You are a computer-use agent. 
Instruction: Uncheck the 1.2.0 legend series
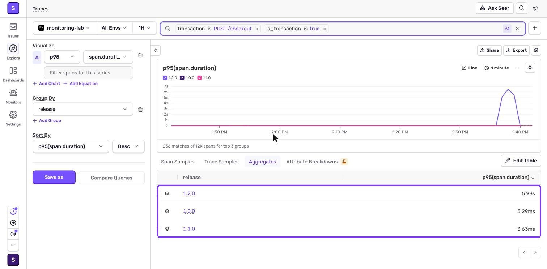tap(165, 78)
